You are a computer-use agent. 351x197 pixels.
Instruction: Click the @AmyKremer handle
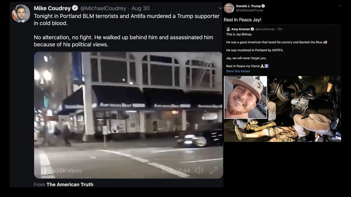click(x=265, y=29)
